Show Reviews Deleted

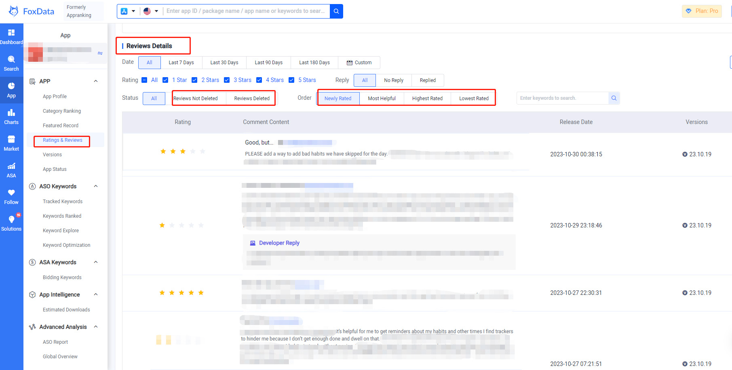pos(252,99)
